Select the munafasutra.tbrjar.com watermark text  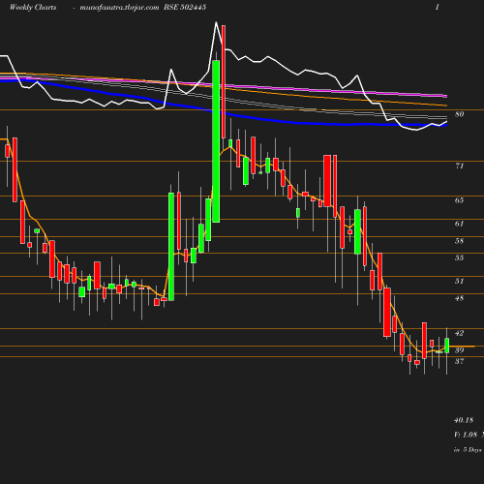[119, 8]
